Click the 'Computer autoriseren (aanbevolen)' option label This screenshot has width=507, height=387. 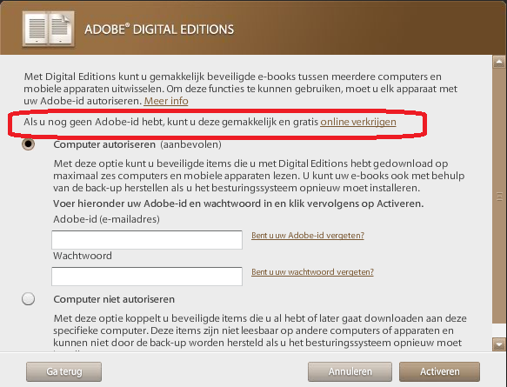point(137,144)
